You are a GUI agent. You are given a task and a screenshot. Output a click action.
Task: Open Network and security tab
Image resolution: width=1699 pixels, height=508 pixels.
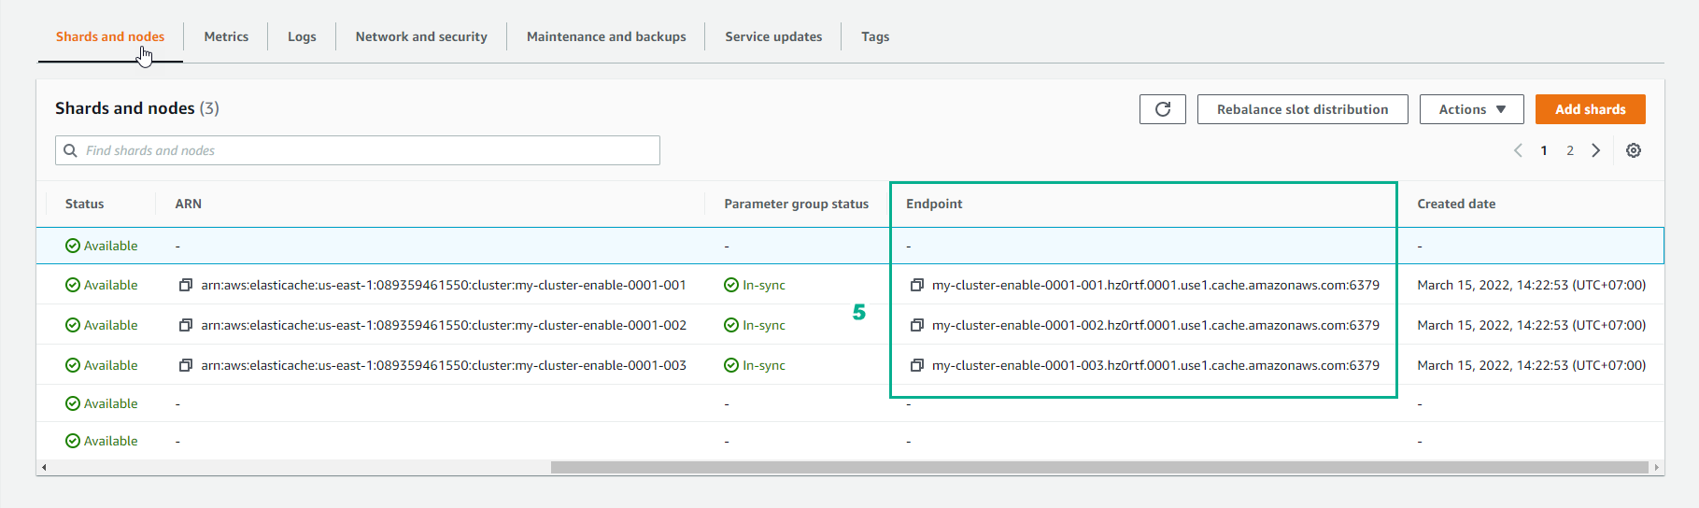pyautogui.click(x=421, y=36)
